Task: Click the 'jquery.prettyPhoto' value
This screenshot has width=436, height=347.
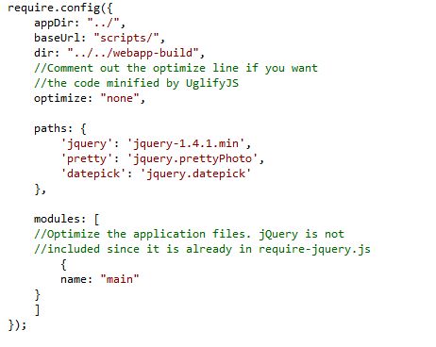Action: click(x=193, y=158)
